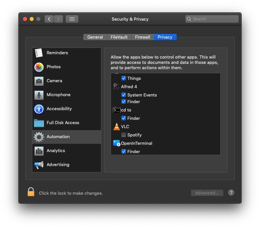Click the Reminders notepad icon
The height and width of the screenshot is (228, 260).
(39, 53)
